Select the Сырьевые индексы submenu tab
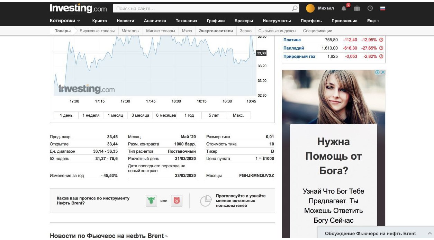 pos(277,31)
